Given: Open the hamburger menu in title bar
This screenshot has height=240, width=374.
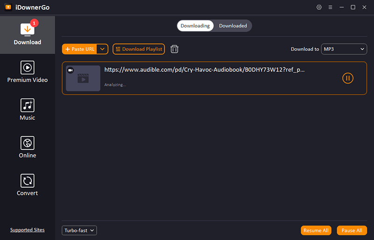Looking at the screenshot, I should [331, 7].
